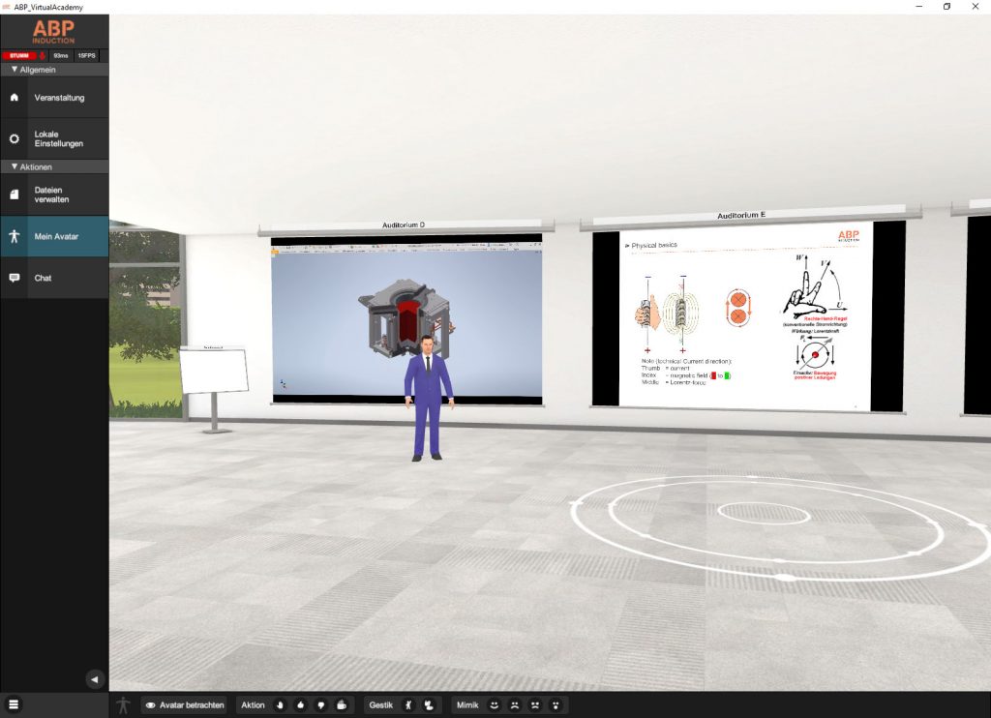
Task: Select the pointing-finger action icon
Action: (x=279, y=705)
